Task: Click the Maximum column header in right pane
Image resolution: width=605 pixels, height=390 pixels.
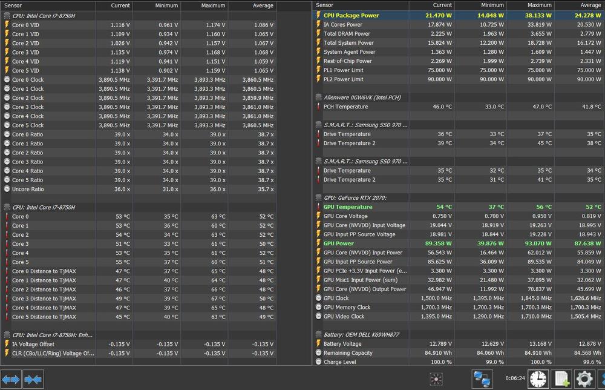Action: 531,5
